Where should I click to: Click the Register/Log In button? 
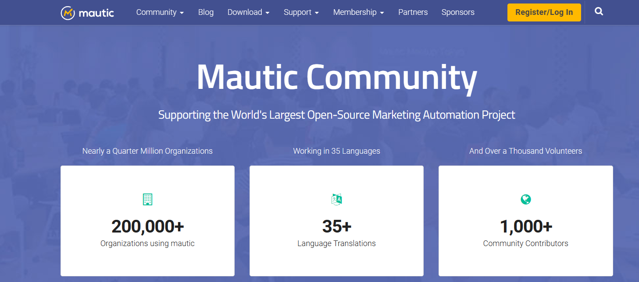(544, 12)
